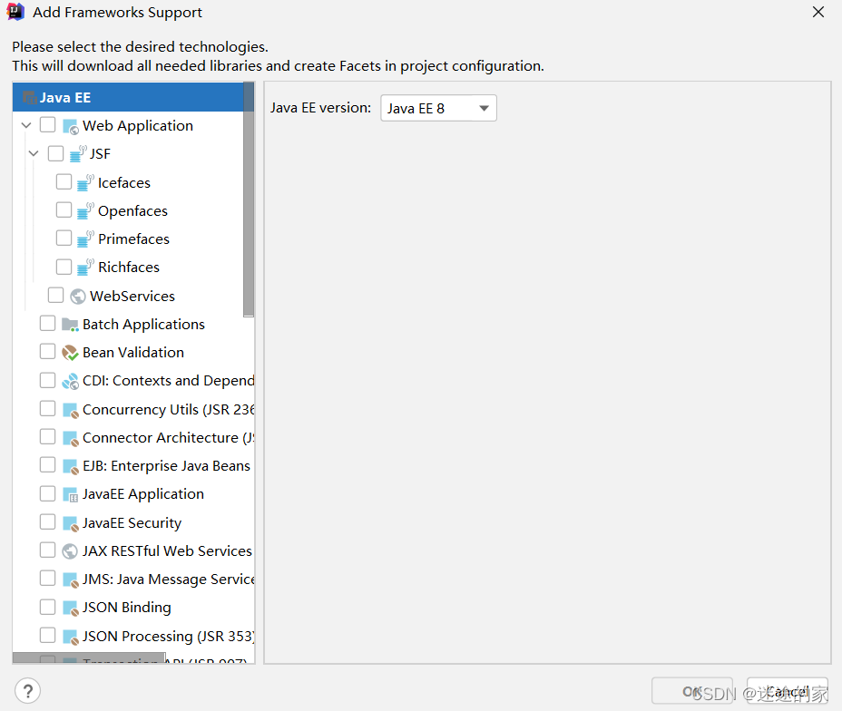
Task: Click the Web Application framework icon
Action: pos(71,127)
